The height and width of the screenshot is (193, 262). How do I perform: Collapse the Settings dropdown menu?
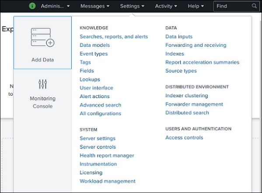tap(132, 6)
